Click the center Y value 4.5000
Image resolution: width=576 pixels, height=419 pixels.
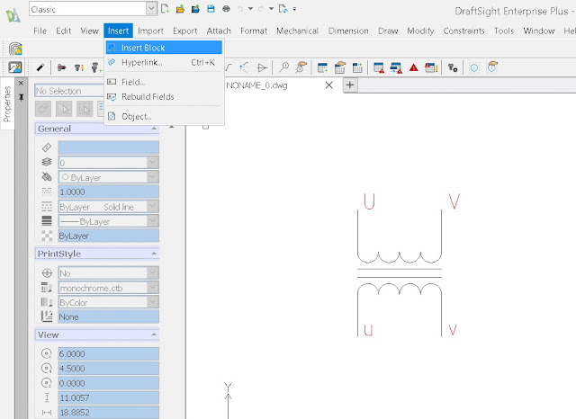point(108,368)
